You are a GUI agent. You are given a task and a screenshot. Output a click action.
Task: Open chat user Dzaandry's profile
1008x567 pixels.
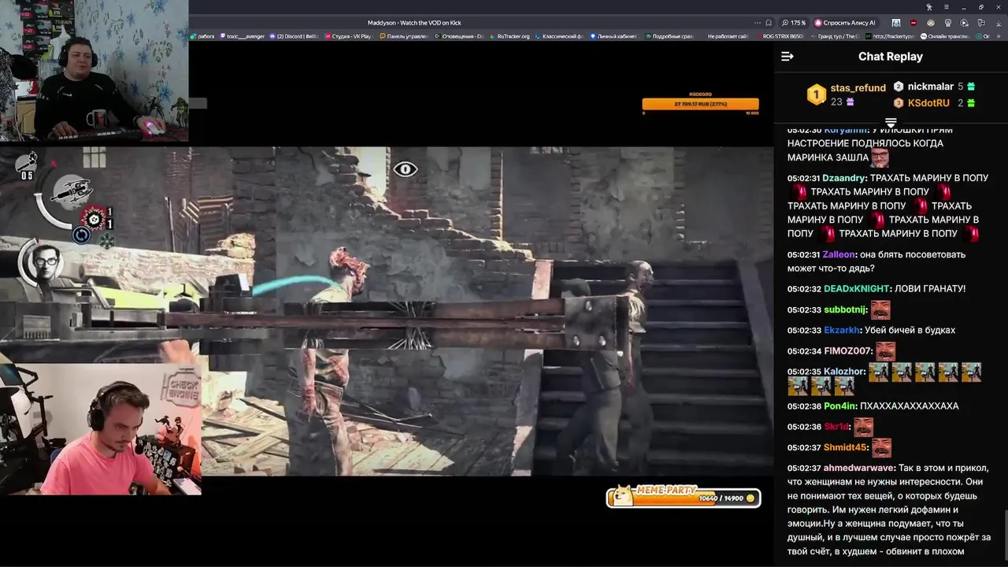[844, 178]
